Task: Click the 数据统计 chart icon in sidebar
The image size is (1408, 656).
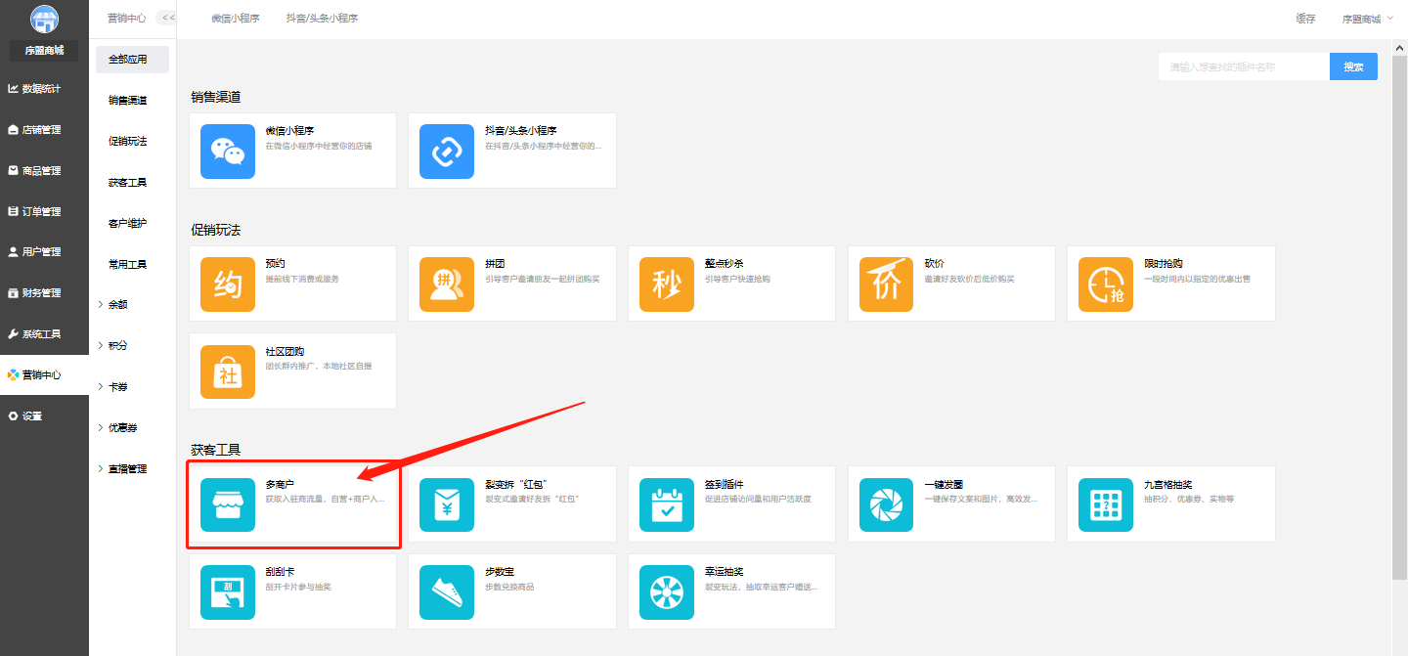Action: point(14,89)
